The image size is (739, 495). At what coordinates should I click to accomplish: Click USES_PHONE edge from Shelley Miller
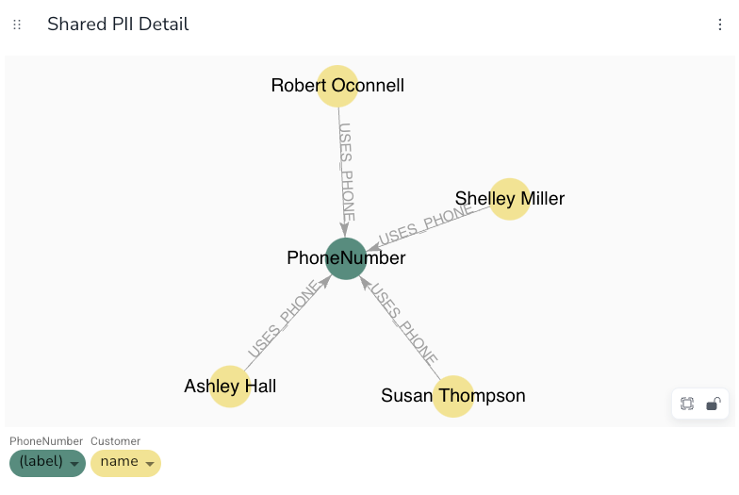pyautogui.click(x=426, y=224)
